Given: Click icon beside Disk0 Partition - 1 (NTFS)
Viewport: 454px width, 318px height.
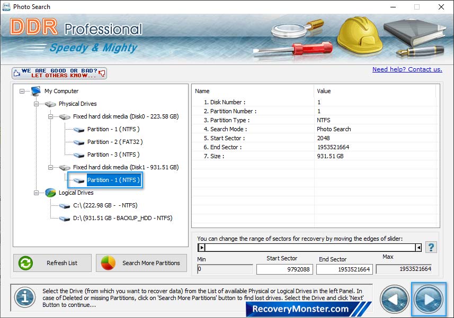Looking at the screenshot, I should [x=79, y=129].
